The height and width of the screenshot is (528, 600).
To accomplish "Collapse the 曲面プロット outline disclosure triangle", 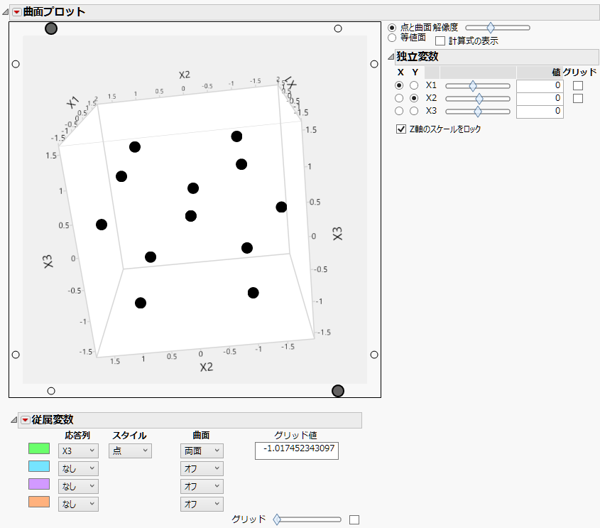I will [6, 12].
